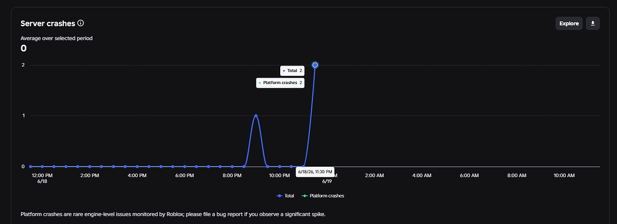Image resolution: width=617 pixels, height=224 pixels.
Task: Click the 'Server crashes' heading
Action: coord(48,23)
